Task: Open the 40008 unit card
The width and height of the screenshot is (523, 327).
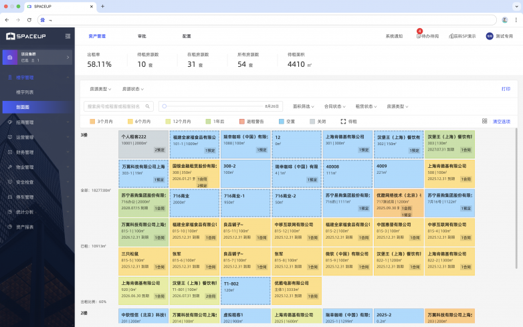Action: [348, 174]
